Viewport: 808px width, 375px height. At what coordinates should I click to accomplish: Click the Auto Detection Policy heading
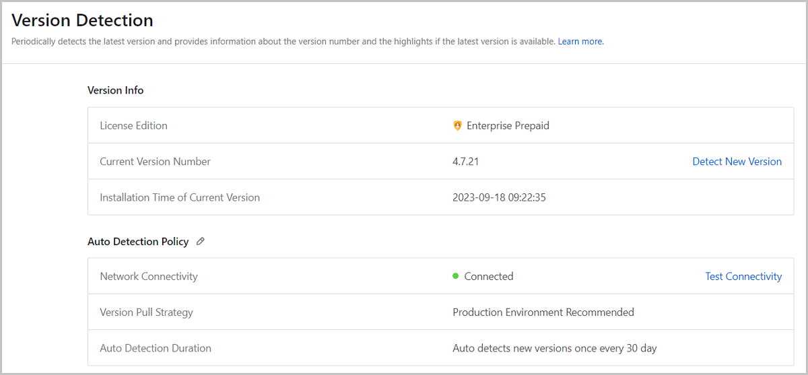(138, 242)
